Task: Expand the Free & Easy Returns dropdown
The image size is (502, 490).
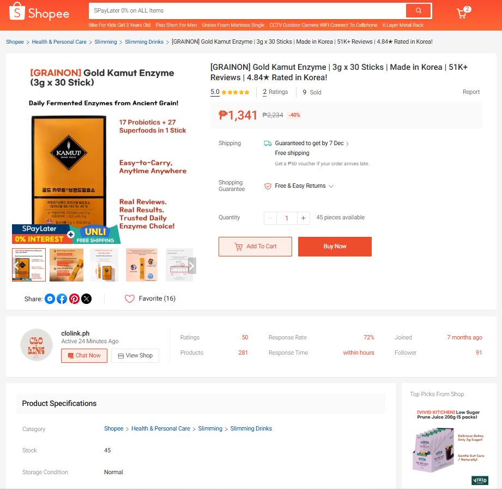Action: pyautogui.click(x=331, y=186)
